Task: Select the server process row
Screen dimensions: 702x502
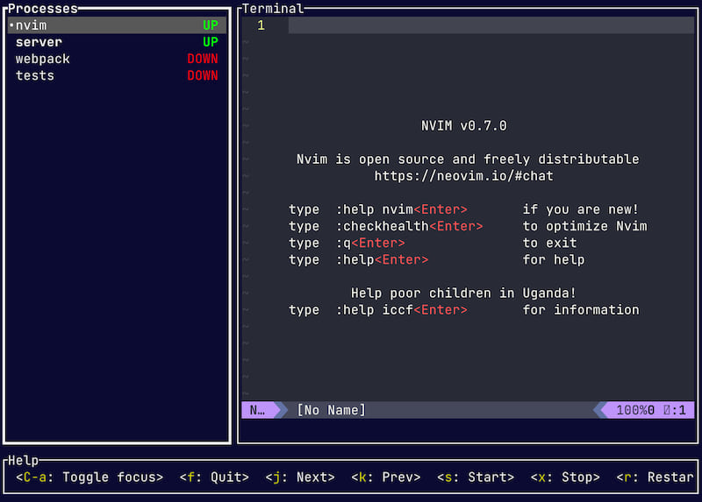Action: 118,42
